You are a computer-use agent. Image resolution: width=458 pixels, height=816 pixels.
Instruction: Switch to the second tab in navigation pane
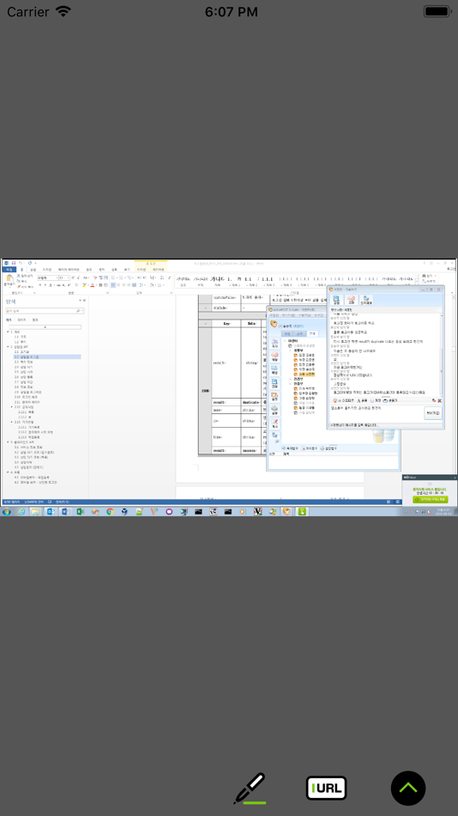click(x=21, y=320)
